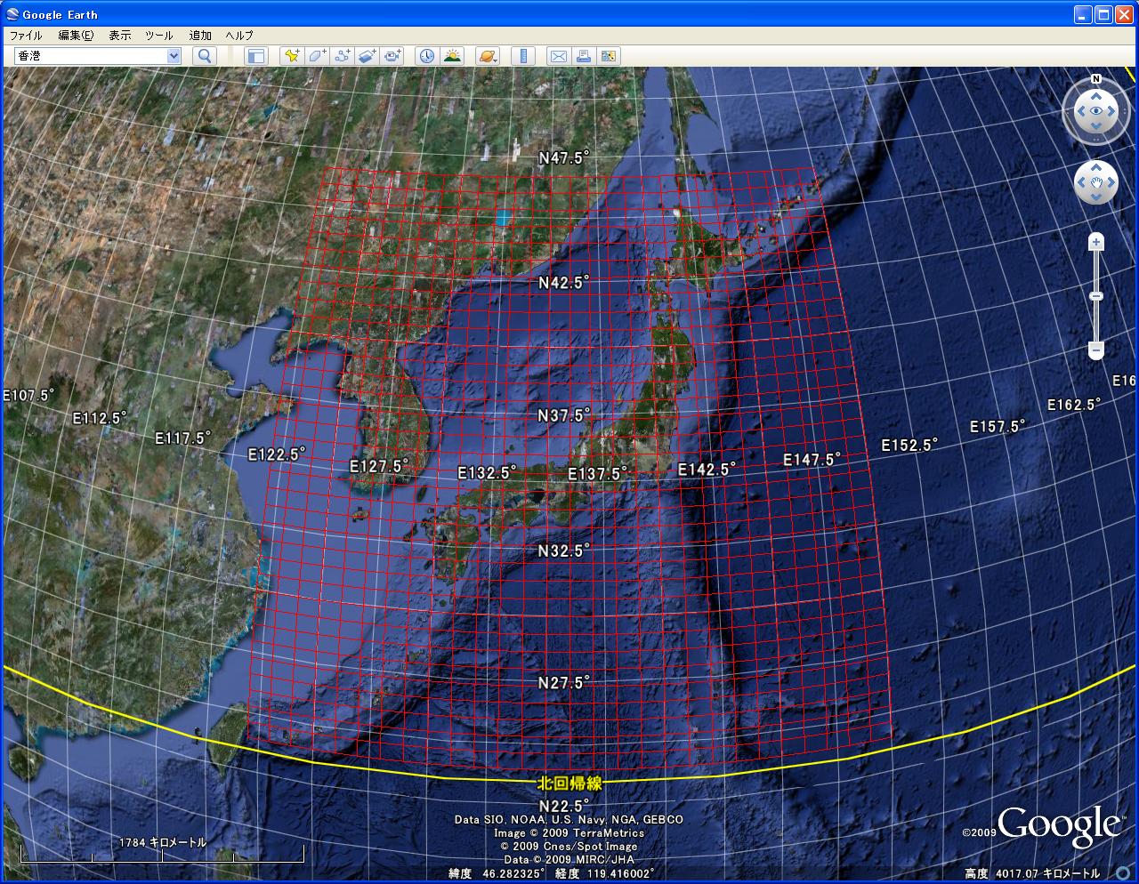Add a path using toolbar icon
Viewport: 1139px width, 884px height.
pos(343,56)
